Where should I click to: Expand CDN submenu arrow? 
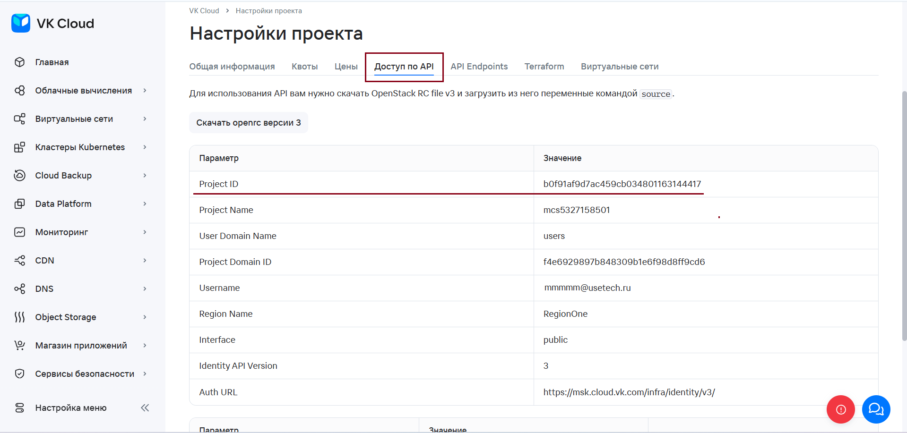(x=145, y=261)
